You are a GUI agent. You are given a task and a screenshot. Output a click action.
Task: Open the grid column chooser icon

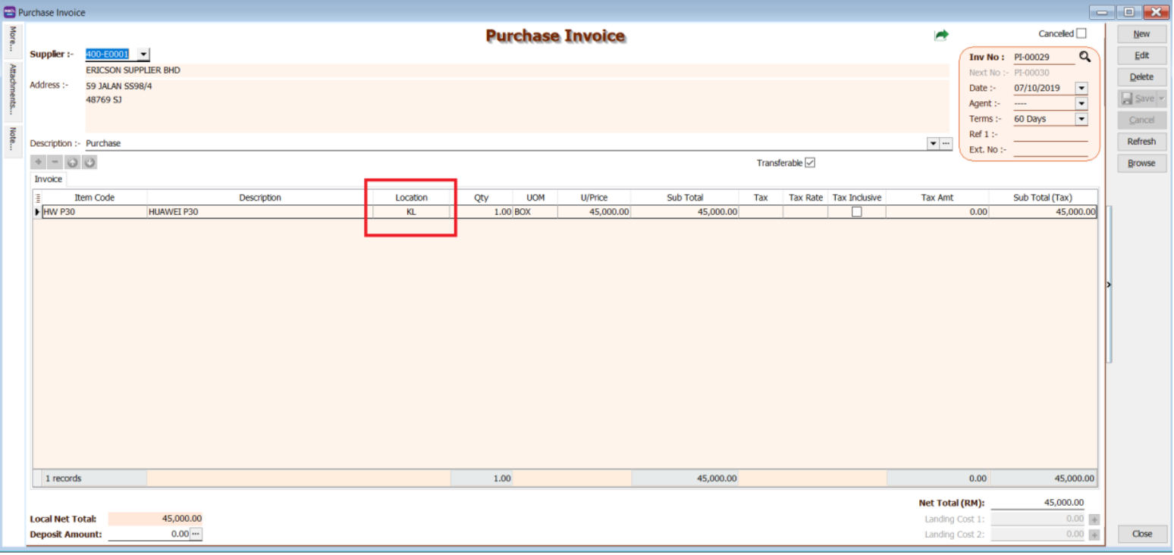[x=38, y=198]
